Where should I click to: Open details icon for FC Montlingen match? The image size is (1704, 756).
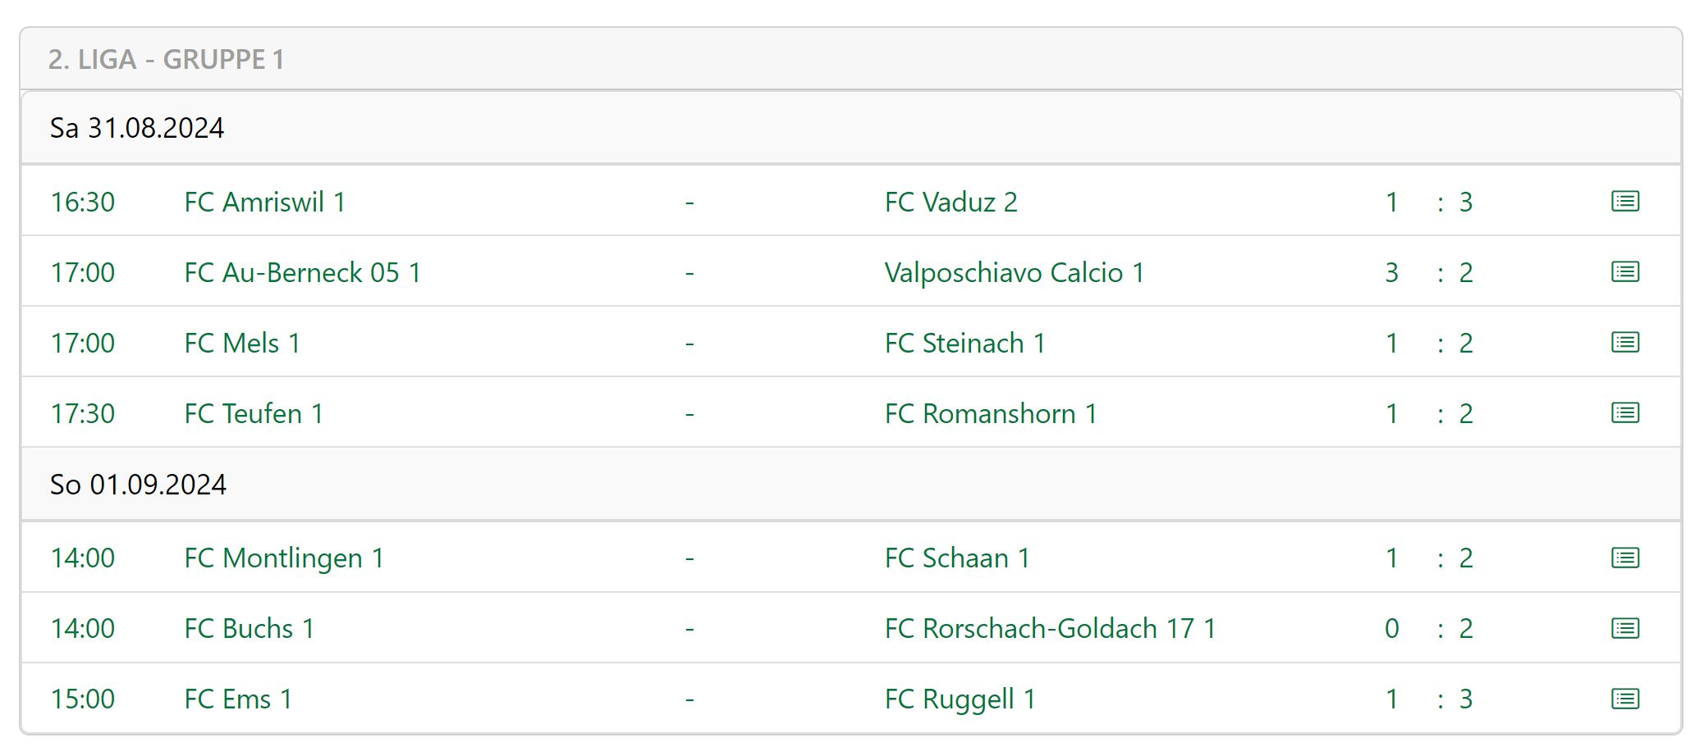1625,558
